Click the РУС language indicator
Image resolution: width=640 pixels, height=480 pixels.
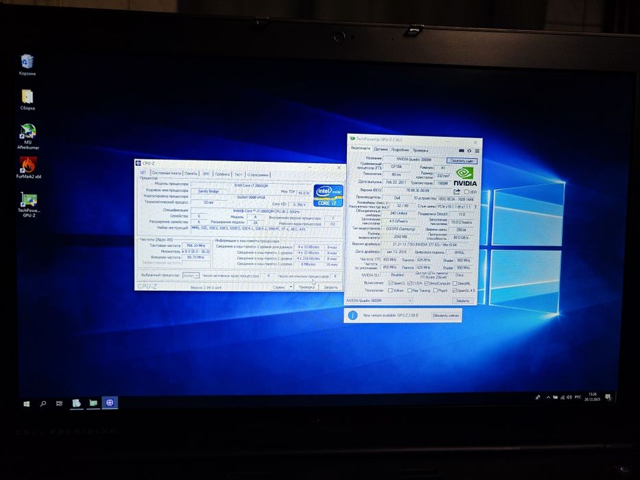tap(578, 397)
